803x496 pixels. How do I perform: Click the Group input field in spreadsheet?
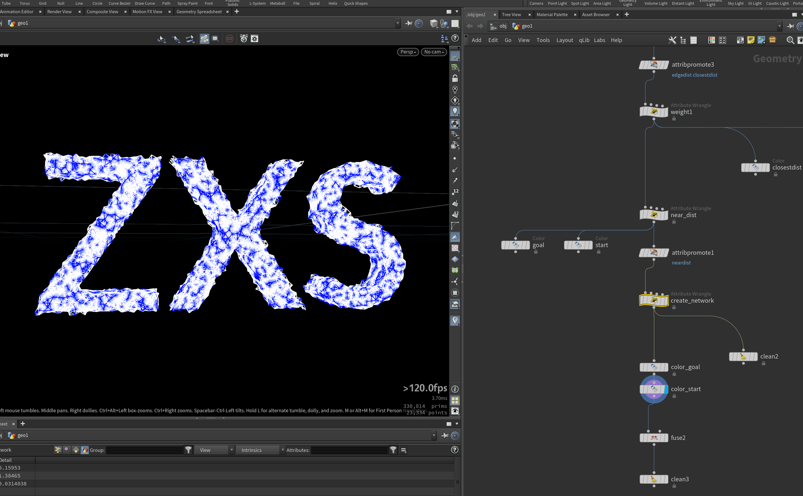coord(144,450)
